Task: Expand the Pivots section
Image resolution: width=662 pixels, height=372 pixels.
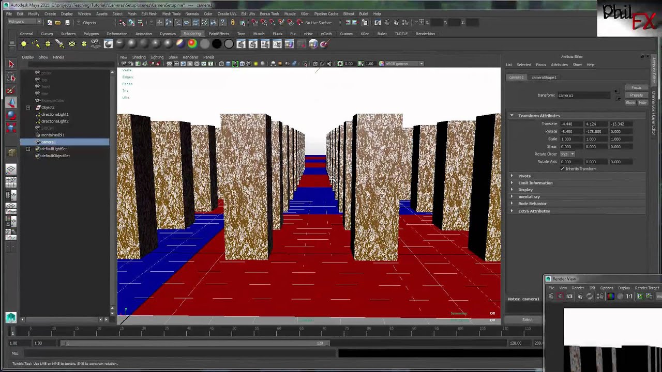Action: 512,176
